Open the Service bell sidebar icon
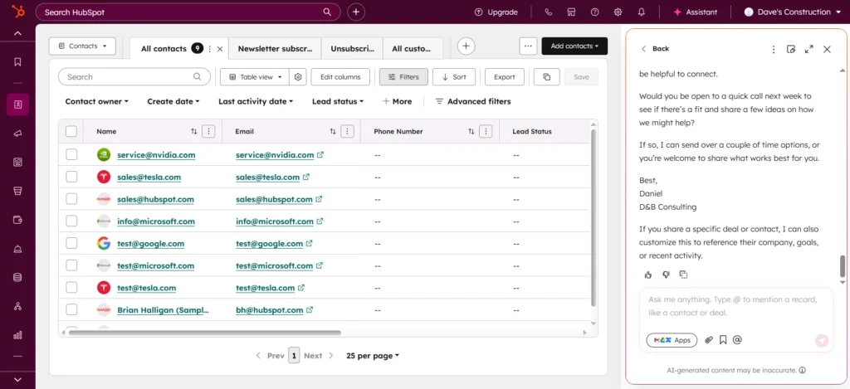The image size is (850, 389). (x=17, y=249)
